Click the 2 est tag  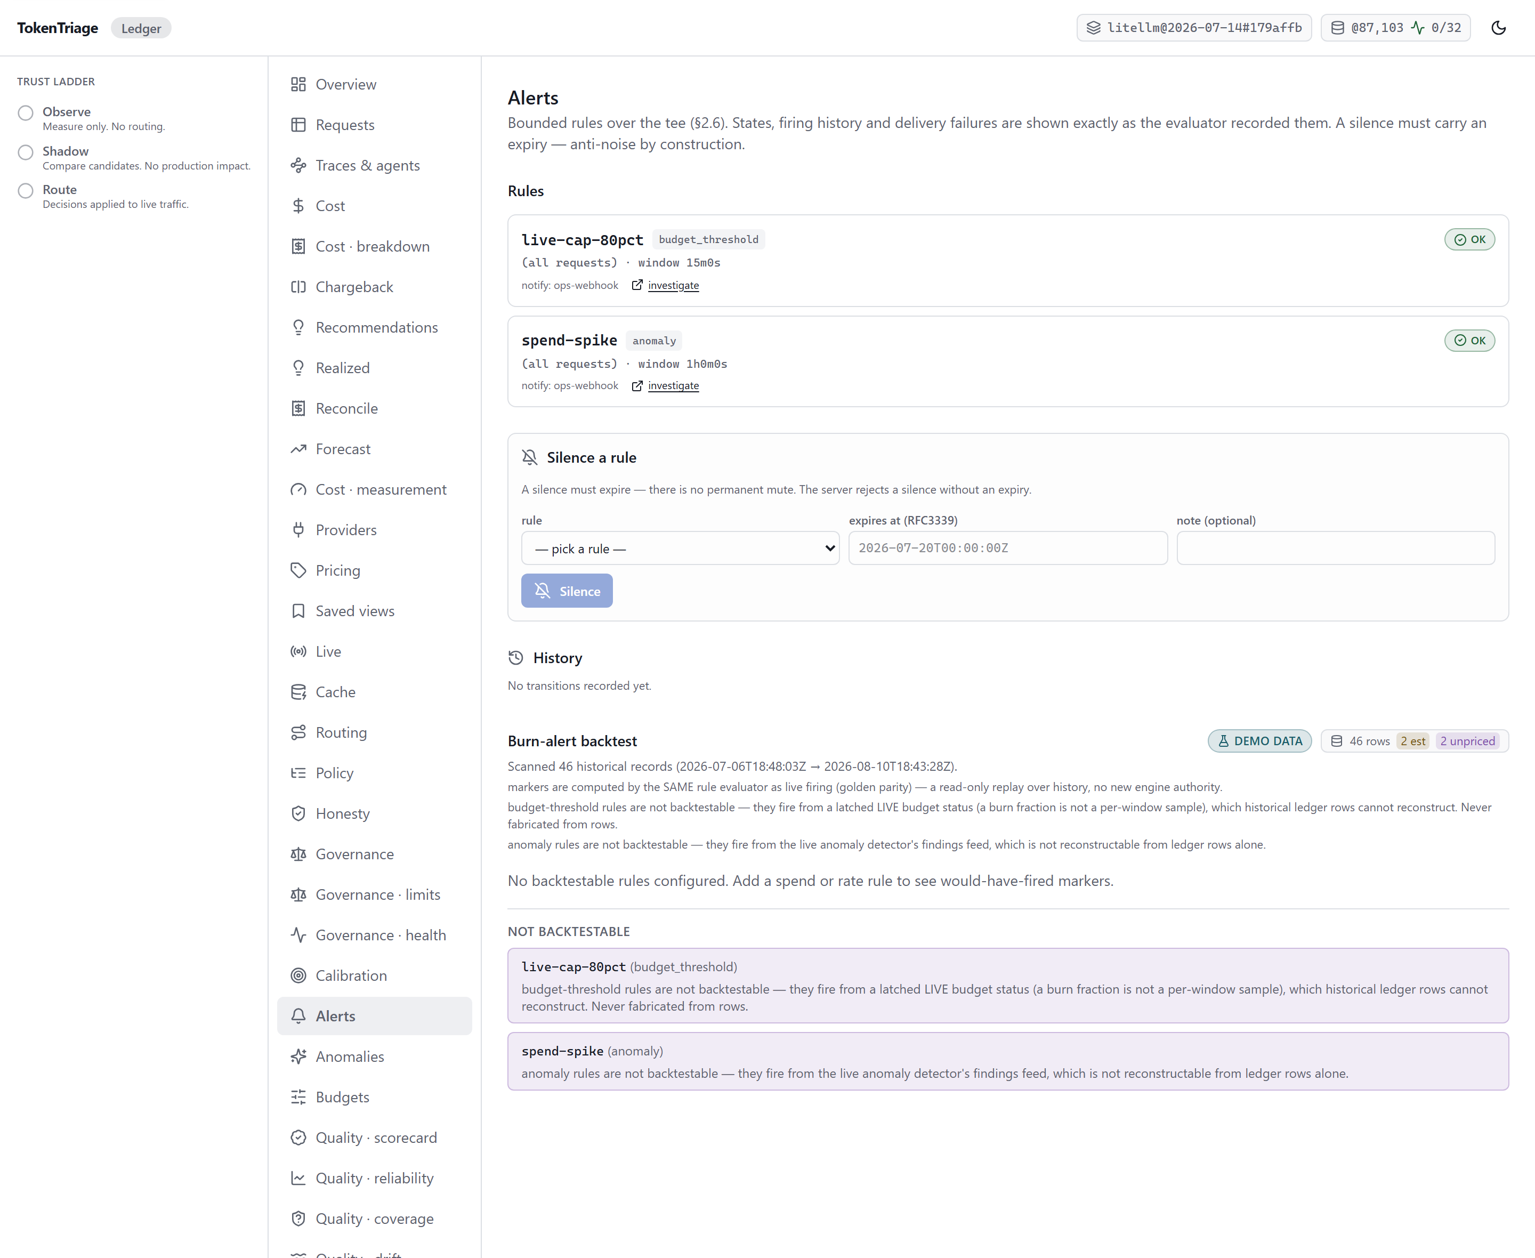coord(1412,740)
